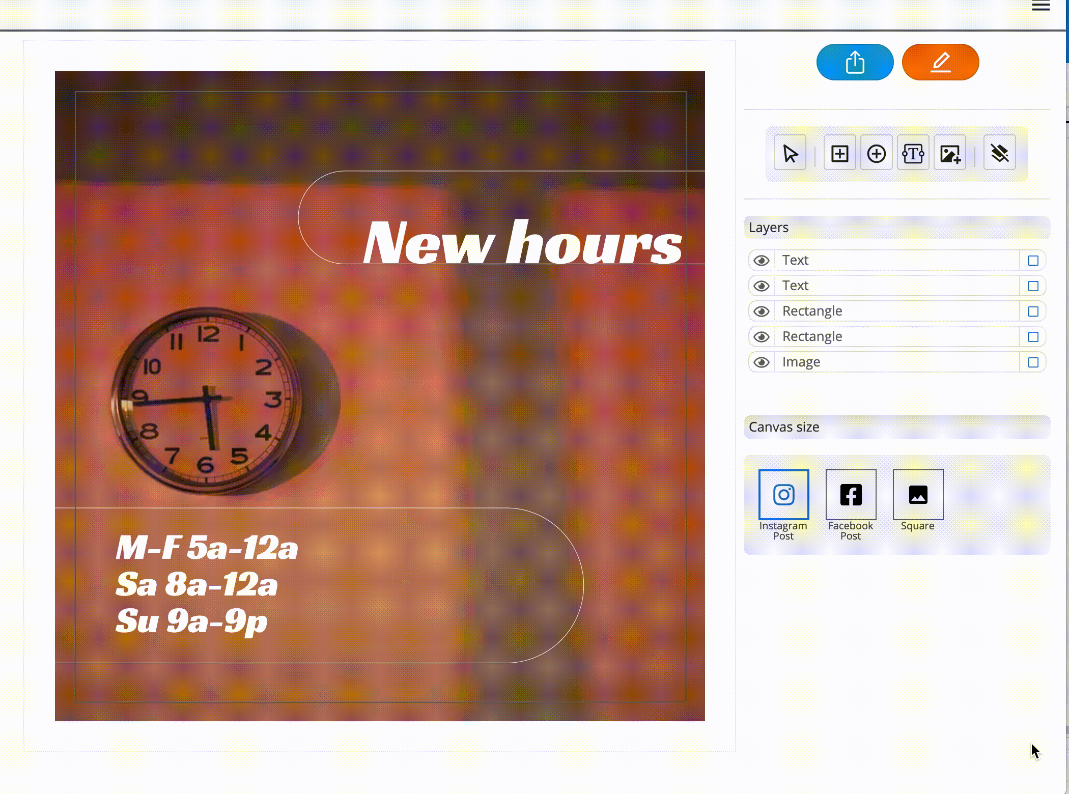Collapse the Canvas size section header
This screenshot has height=794, width=1069.
[x=896, y=427]
